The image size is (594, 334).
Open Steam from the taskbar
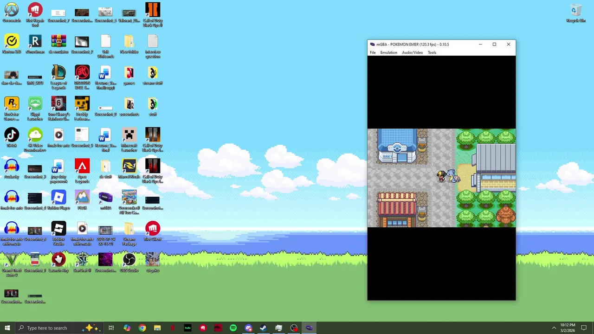pos(263,328)
